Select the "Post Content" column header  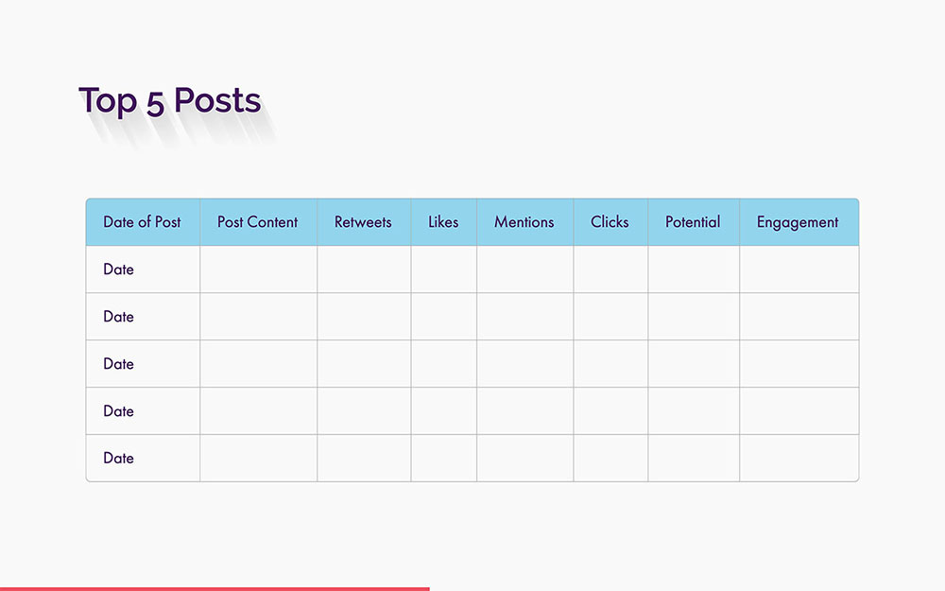(x=257, y=221)
